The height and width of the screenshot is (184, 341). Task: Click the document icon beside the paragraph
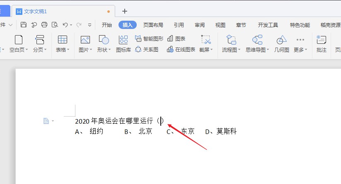[x=46, y=121]
